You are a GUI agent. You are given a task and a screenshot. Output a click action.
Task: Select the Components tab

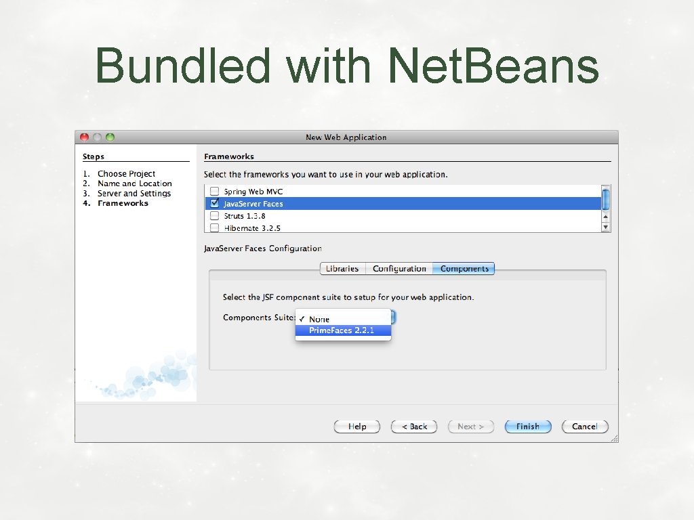[464, 268]
